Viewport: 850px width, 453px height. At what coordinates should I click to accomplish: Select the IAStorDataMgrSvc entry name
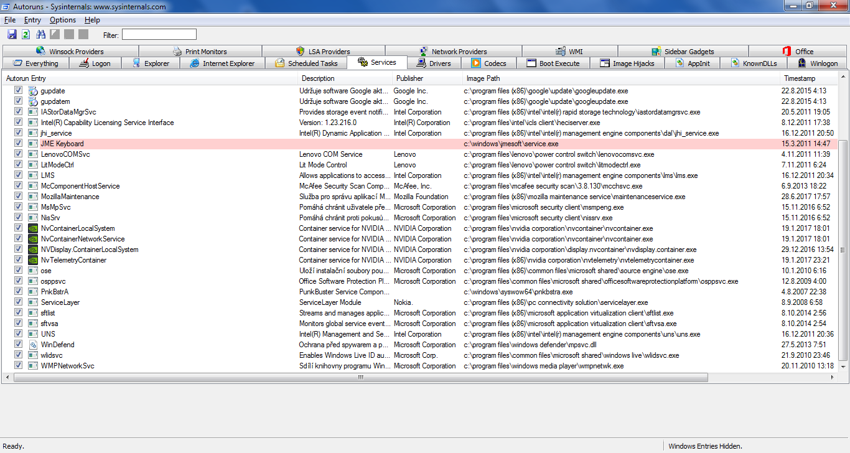tap(68, 112)
